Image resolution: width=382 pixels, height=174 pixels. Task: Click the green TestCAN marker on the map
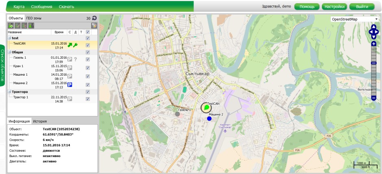point(206,108)
